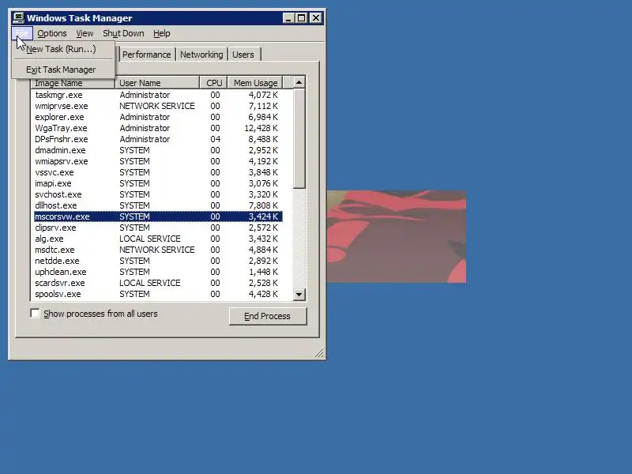Click the End Process button

click(268, 316)
